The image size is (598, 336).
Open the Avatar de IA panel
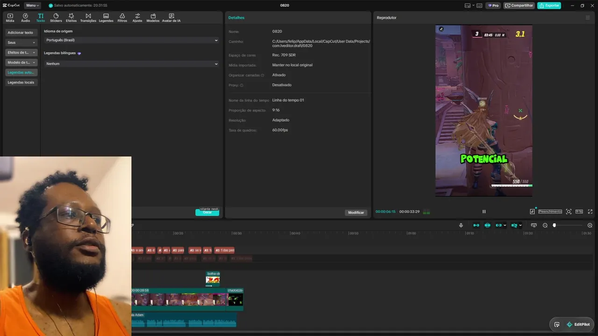[171, 18]
